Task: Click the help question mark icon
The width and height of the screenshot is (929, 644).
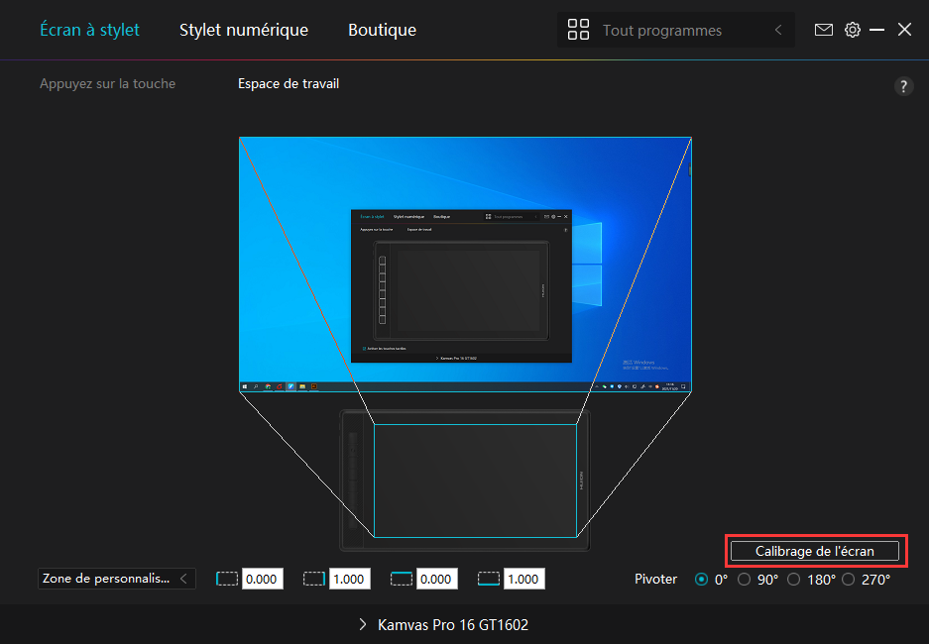Action: (x=903, y=86)
